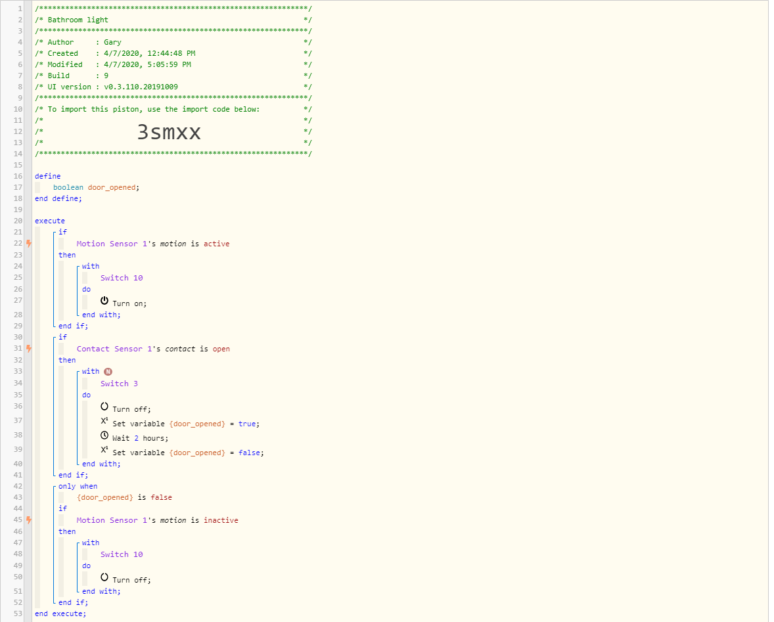Click 'end if;' on line 29

pos(73,326)
